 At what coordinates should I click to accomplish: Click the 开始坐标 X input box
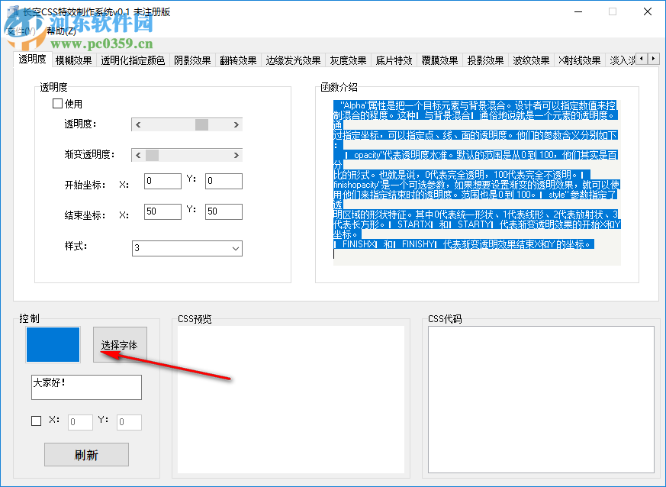pyautogui.click(x=162, y=181)
